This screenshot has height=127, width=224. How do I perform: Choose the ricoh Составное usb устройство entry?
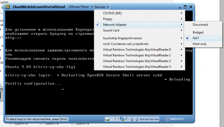(x=140, y=44)
